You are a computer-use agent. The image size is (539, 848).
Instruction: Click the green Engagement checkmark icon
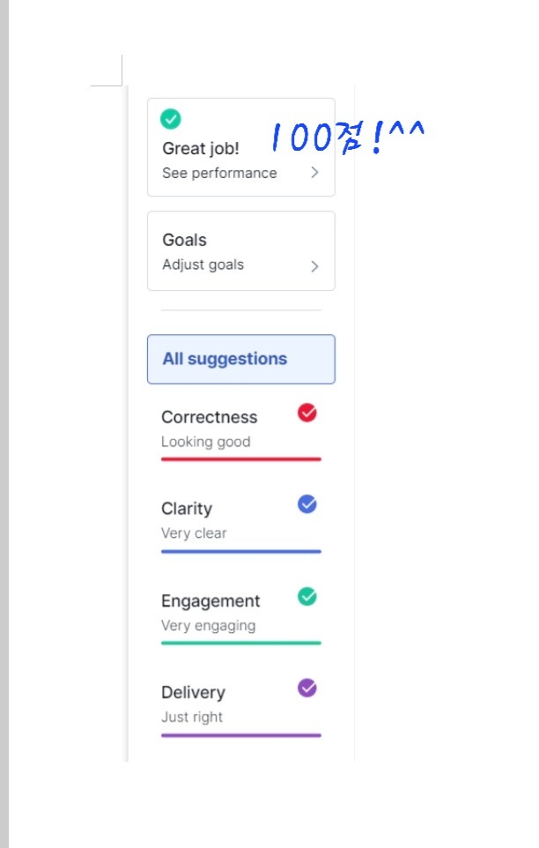click(x=307, y=597)
